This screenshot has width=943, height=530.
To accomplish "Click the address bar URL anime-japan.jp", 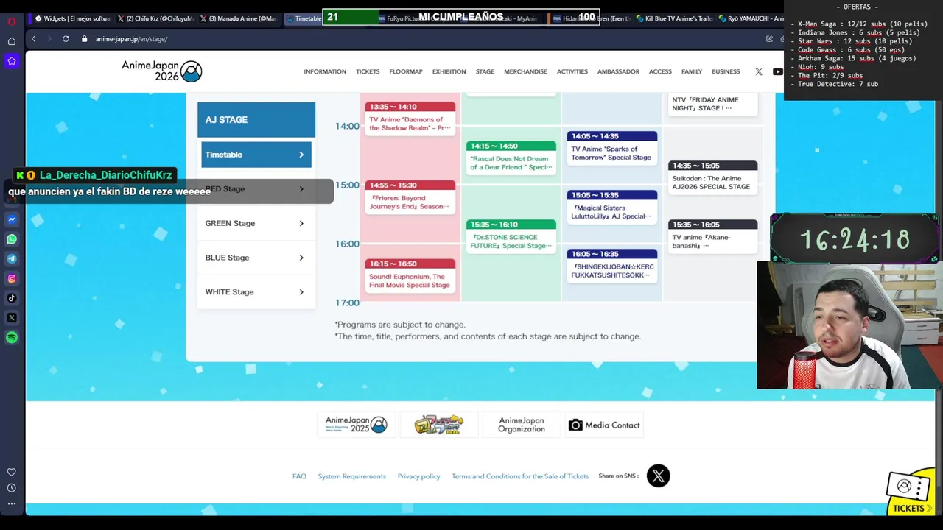I will 131,39.
